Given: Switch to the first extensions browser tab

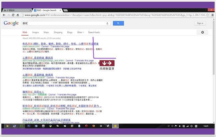Looking at the screenshot, I should (17, 10).
